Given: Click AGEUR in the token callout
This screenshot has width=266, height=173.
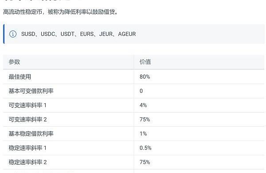Looking at the screenshot, I should coord(127,34).
